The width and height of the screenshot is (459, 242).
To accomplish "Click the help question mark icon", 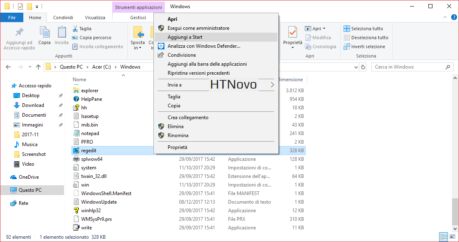I will point(454,18).
